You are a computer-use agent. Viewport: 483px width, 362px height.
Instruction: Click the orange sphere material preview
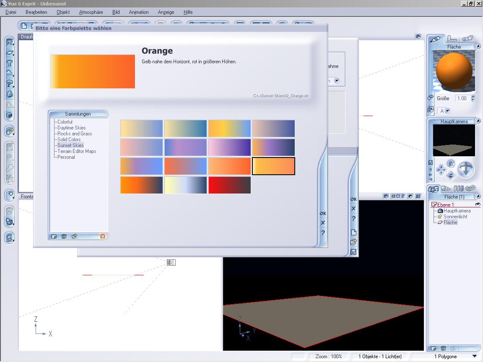click(454, 72)
